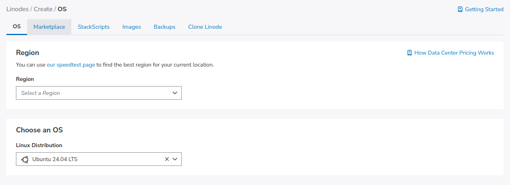
Task: Open the Linux Distribution dropdown arrow
Action: pyautogui.click(x=175, y=159)
